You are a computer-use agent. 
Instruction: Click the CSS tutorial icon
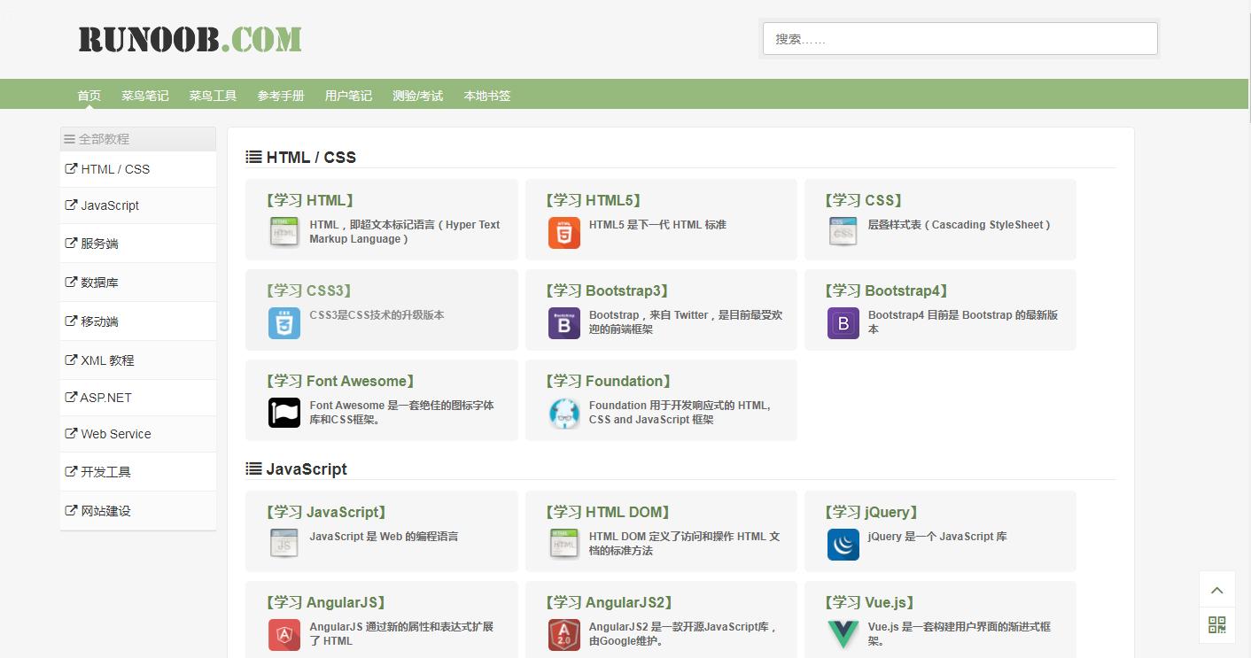(843, 232)
